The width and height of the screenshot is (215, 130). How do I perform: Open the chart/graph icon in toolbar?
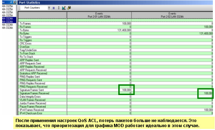pyautogui.click(x=64, y=8)
